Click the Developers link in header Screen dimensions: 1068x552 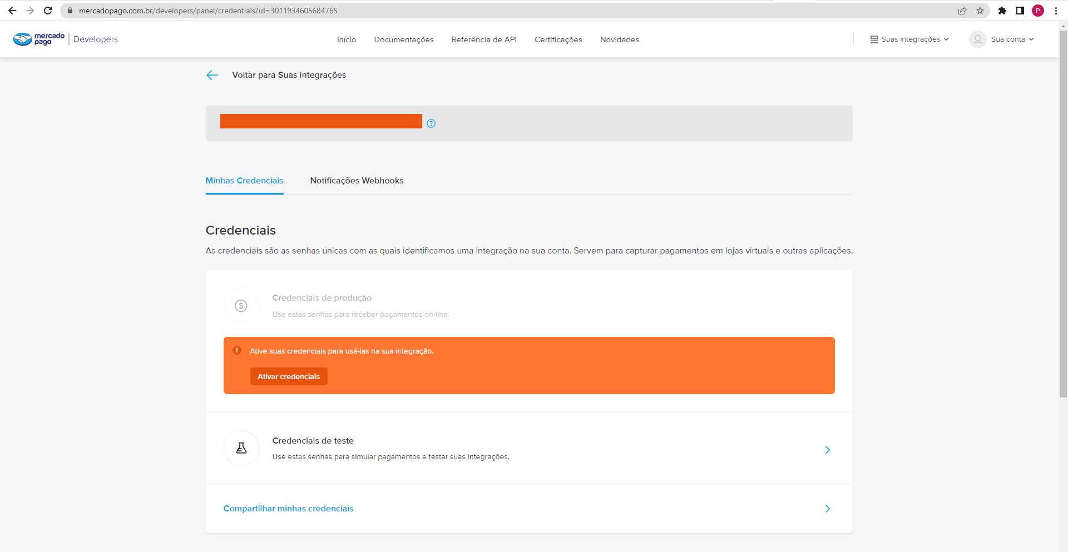point(96,39)
